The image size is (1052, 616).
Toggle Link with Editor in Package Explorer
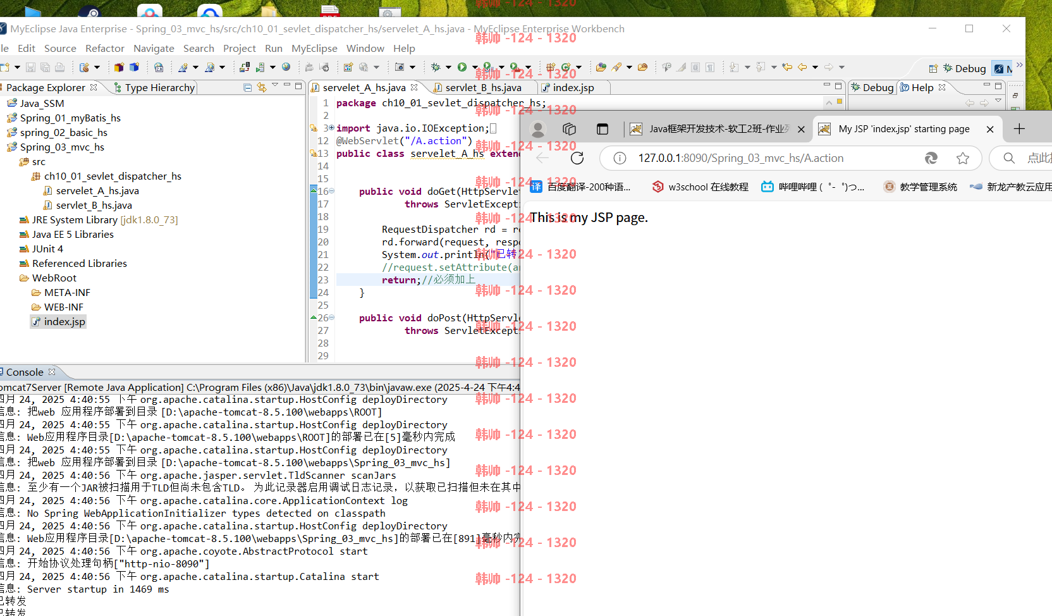point(262,87)
